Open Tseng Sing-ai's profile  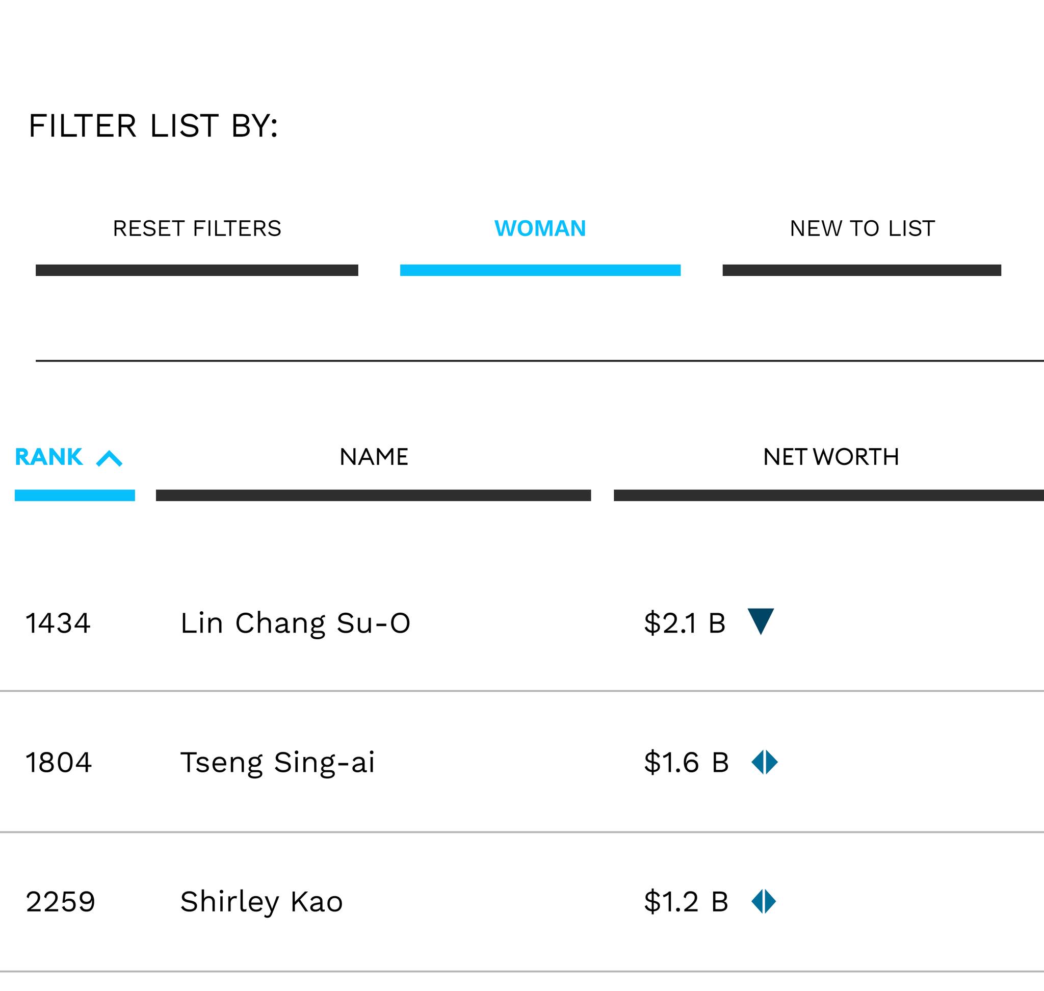coord(277,762)
